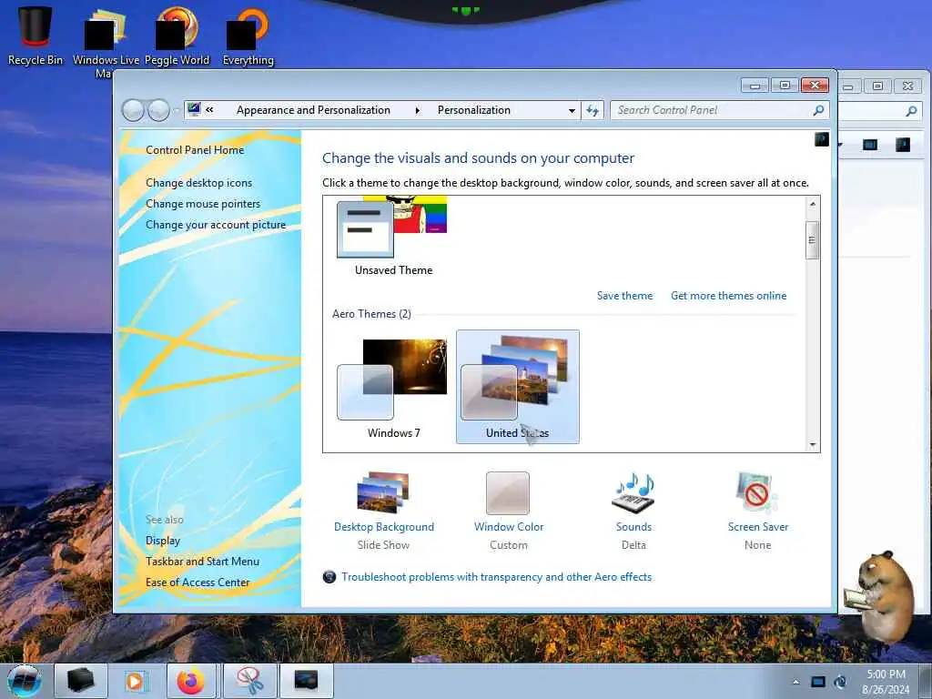Viewport: 932px width, 699px height.
Task: Click the Back navigation button
Action: coord(133,110)
